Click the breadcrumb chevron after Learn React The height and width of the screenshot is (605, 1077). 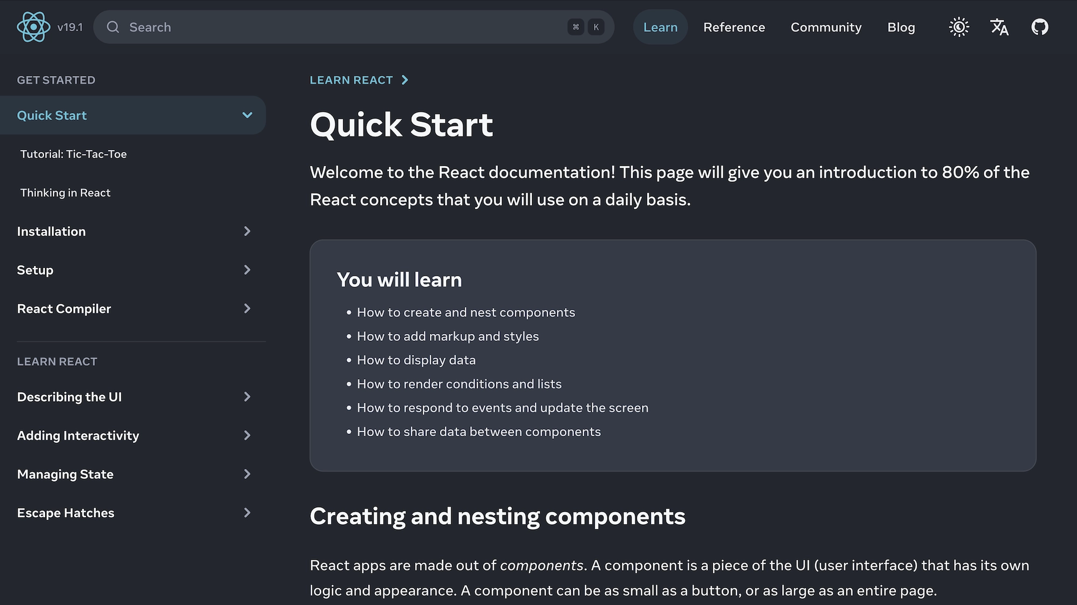(x=405, y=80)
